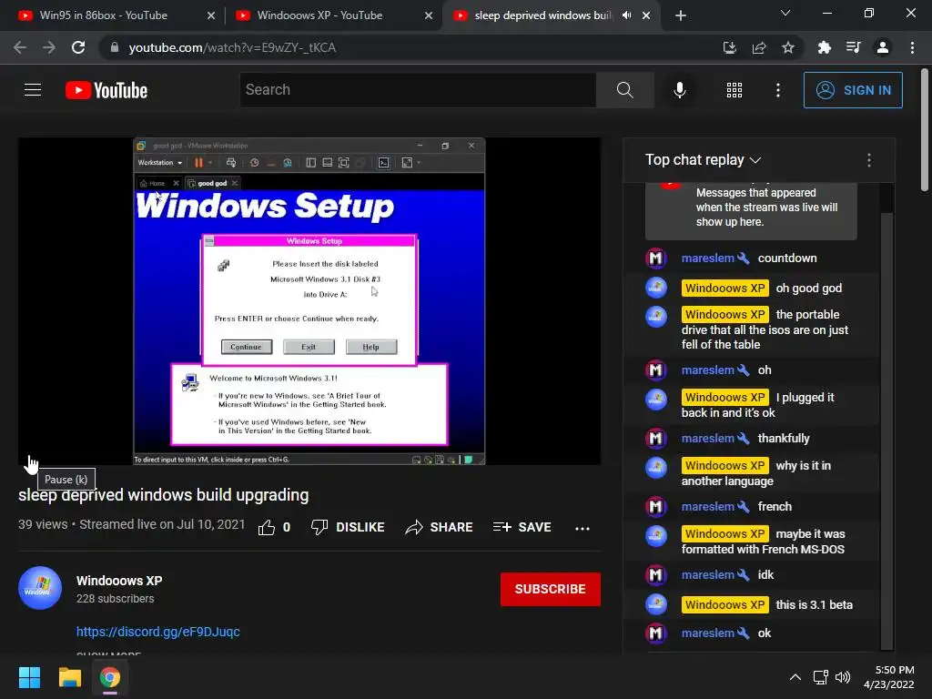This screenshot has width=932, height=699.
Task: Open network status tray icon
Action: coord(821,677)
